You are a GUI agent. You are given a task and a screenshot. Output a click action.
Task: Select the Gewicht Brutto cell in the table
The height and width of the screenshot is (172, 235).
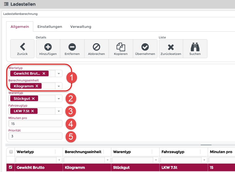click(x=39, y=167)
